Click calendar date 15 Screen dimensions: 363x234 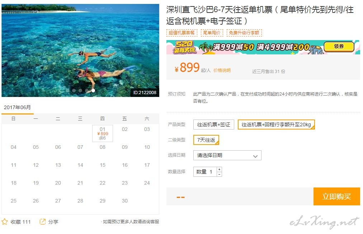pyautogui.click(x=103, y=165)
